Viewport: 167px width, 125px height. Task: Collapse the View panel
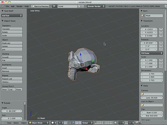coord(142,86)
